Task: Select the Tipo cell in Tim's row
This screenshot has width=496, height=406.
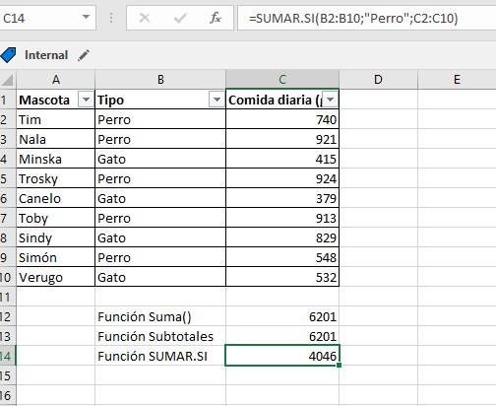Action: [160, 119]
